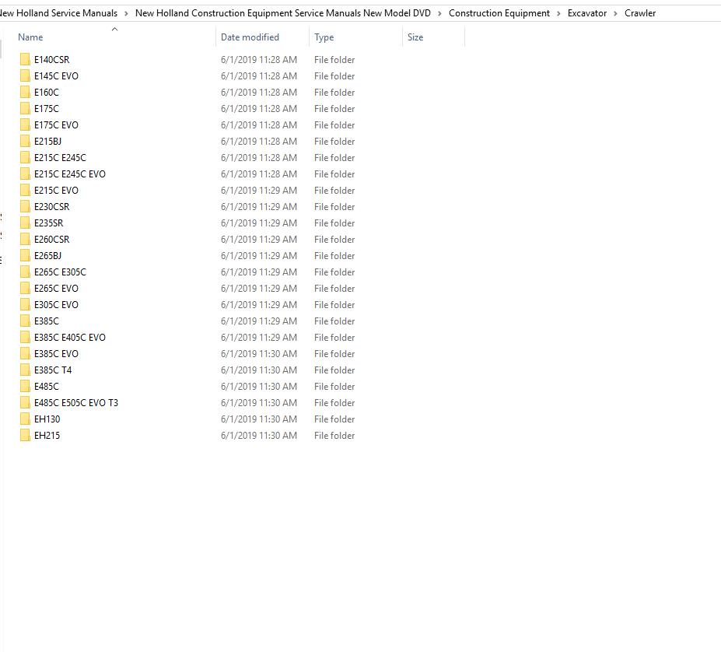
Task: Click the E215BJ folder icon
Action: pos(26,142)
